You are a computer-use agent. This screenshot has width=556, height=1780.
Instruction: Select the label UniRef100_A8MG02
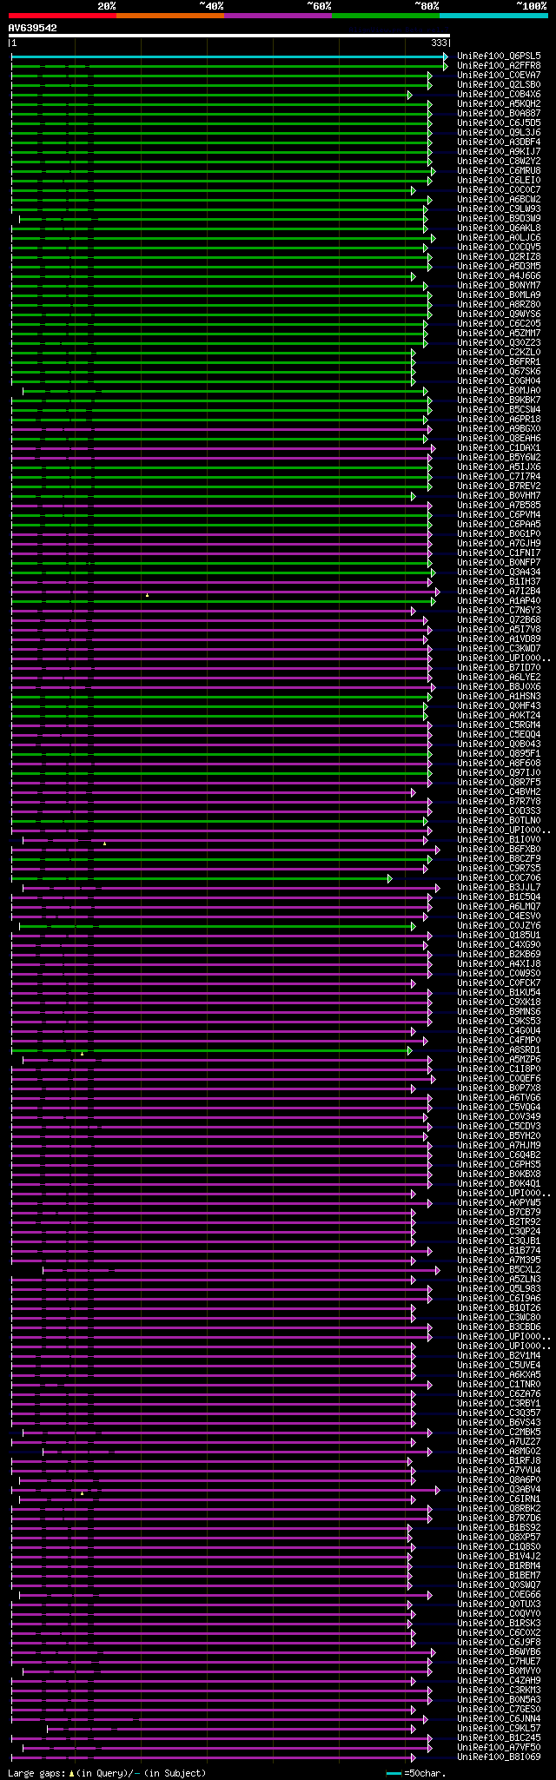pos(499,1452)
